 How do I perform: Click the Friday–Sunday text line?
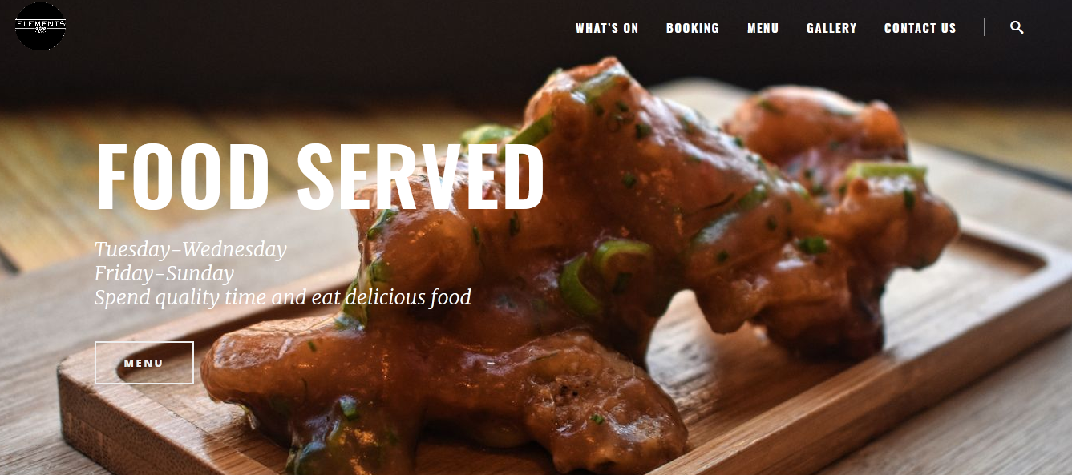pyautogui.click(x=164, y=273)
